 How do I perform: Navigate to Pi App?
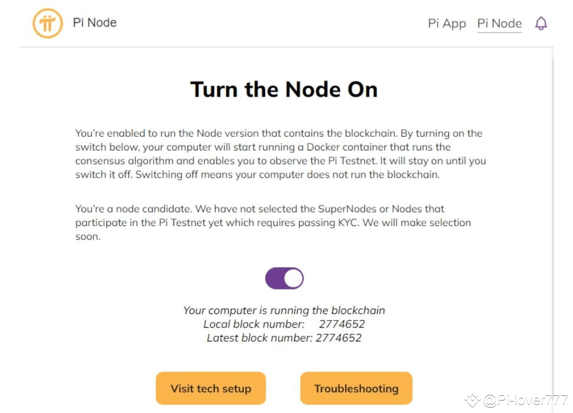(x=447, y=24)
